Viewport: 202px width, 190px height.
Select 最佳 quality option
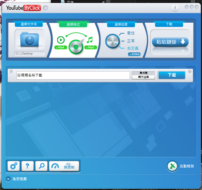pos(131,33)
